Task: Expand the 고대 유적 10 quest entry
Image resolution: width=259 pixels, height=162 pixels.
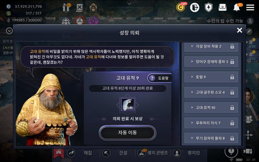Action: tap(211, 108)
